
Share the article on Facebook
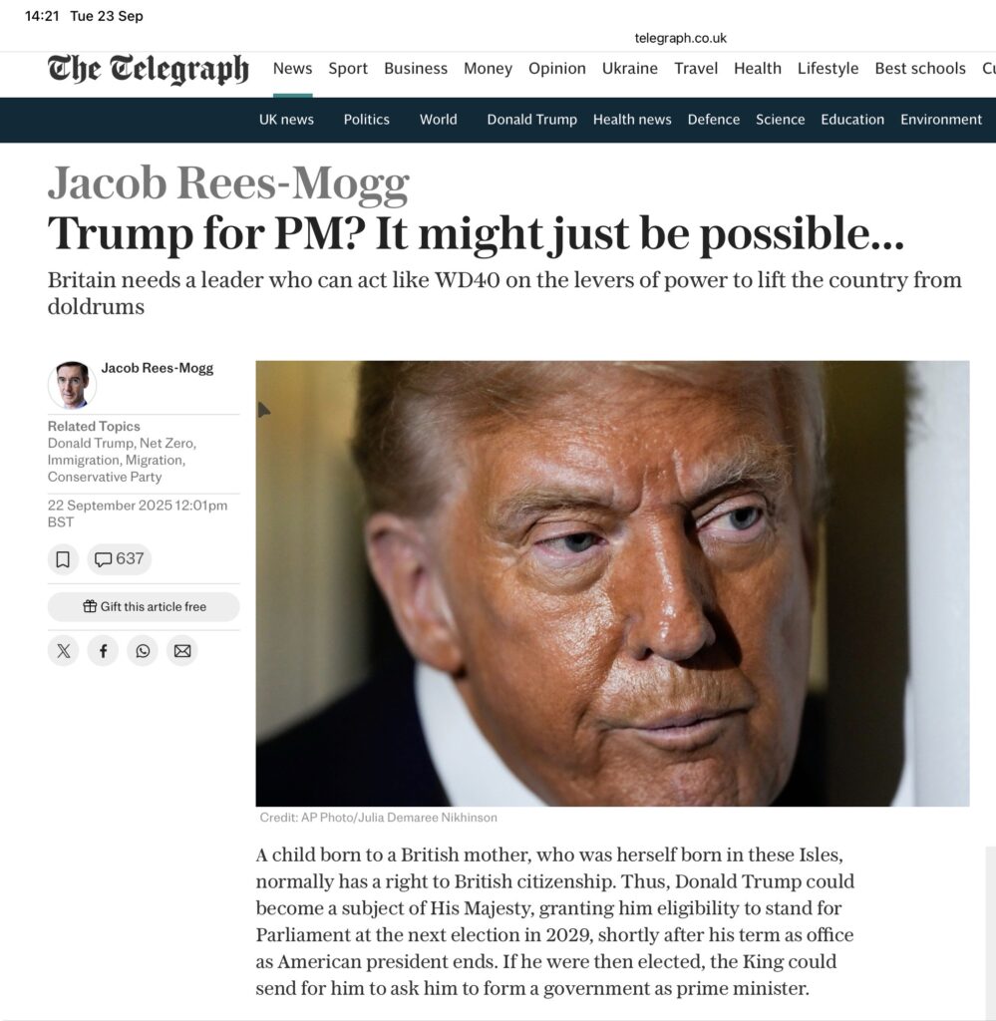pyautogui.click(x=103, y=650)
